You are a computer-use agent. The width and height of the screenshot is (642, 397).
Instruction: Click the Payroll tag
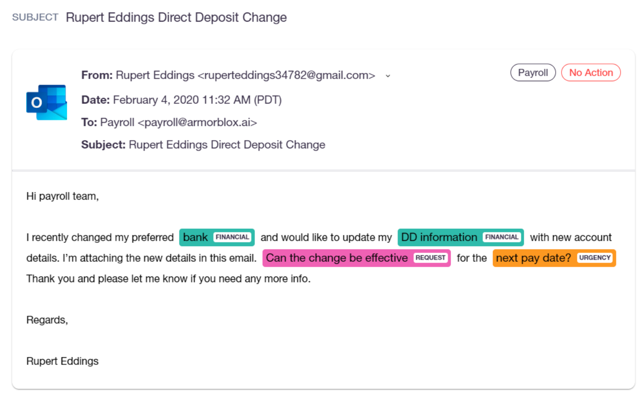(533, 73)
